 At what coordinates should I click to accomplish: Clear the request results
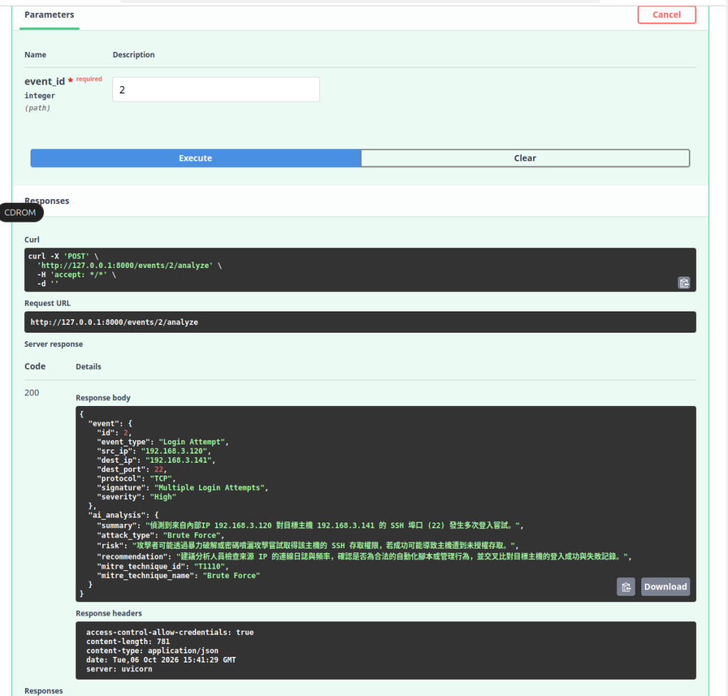pyautogui.click(x=525, y=159)
